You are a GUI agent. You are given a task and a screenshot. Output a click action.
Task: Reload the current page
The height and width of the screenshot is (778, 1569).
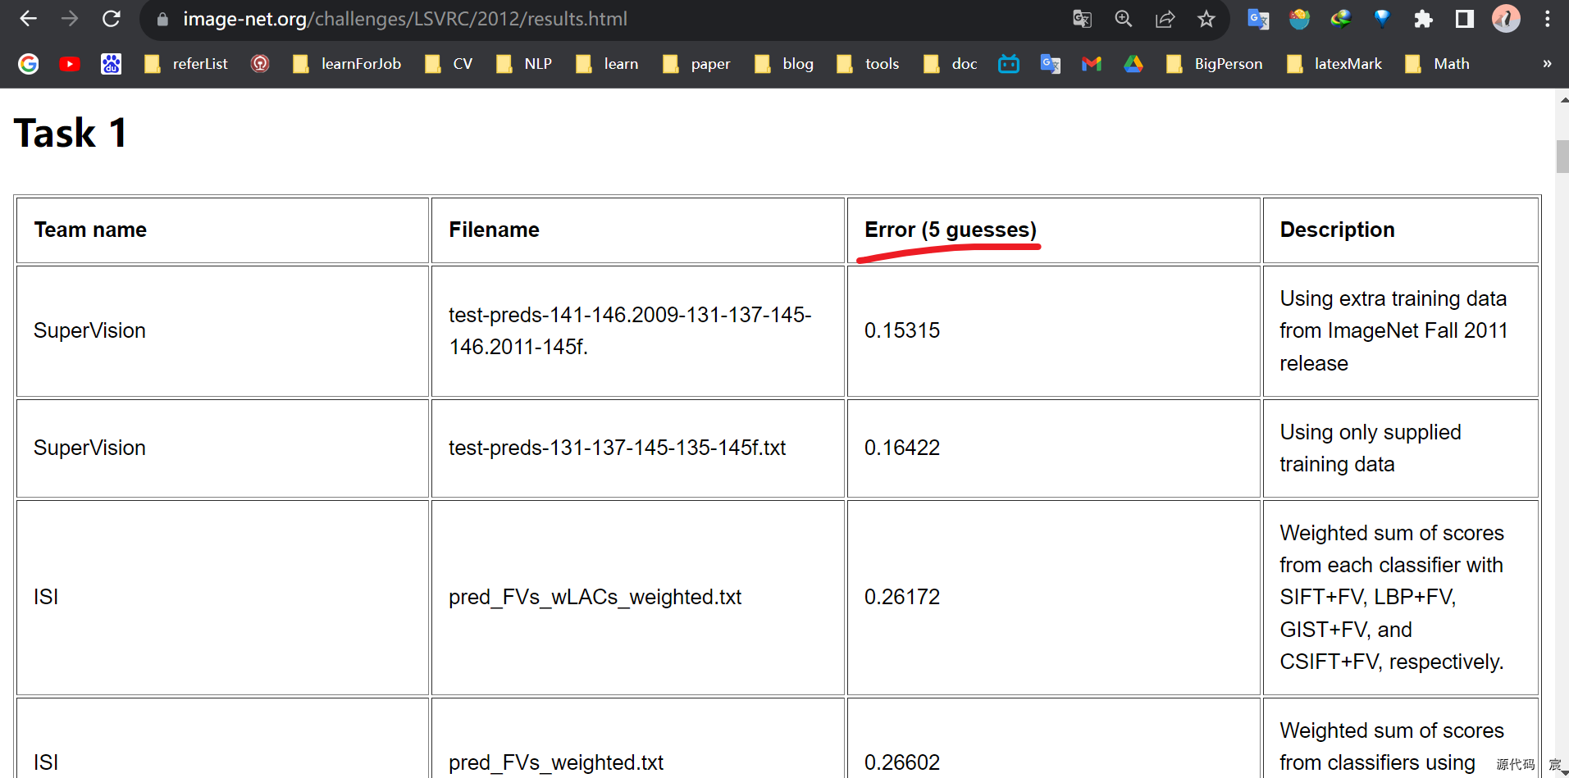tap(112, 19)
